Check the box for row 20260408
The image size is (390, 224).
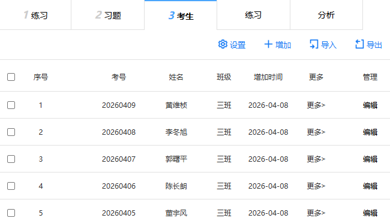pyautogui.click(x=11, y=132)
